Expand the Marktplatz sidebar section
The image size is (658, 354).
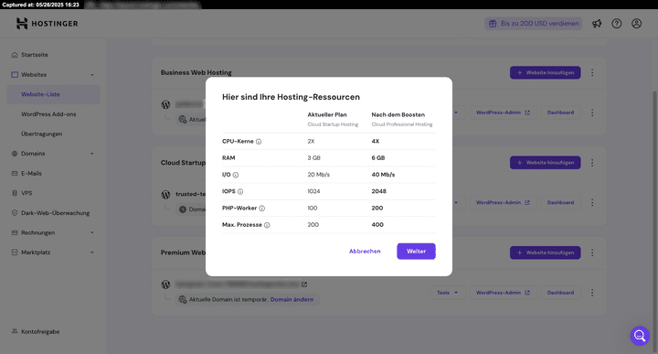click(92, 252)
